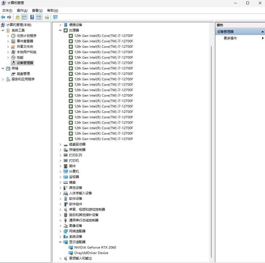The width and height of the screenshot is (265, 263).
Task: Expand the 软件设备 category
Action: (x=60, y=198)
